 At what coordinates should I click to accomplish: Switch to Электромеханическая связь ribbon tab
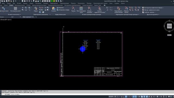(55, 5)
